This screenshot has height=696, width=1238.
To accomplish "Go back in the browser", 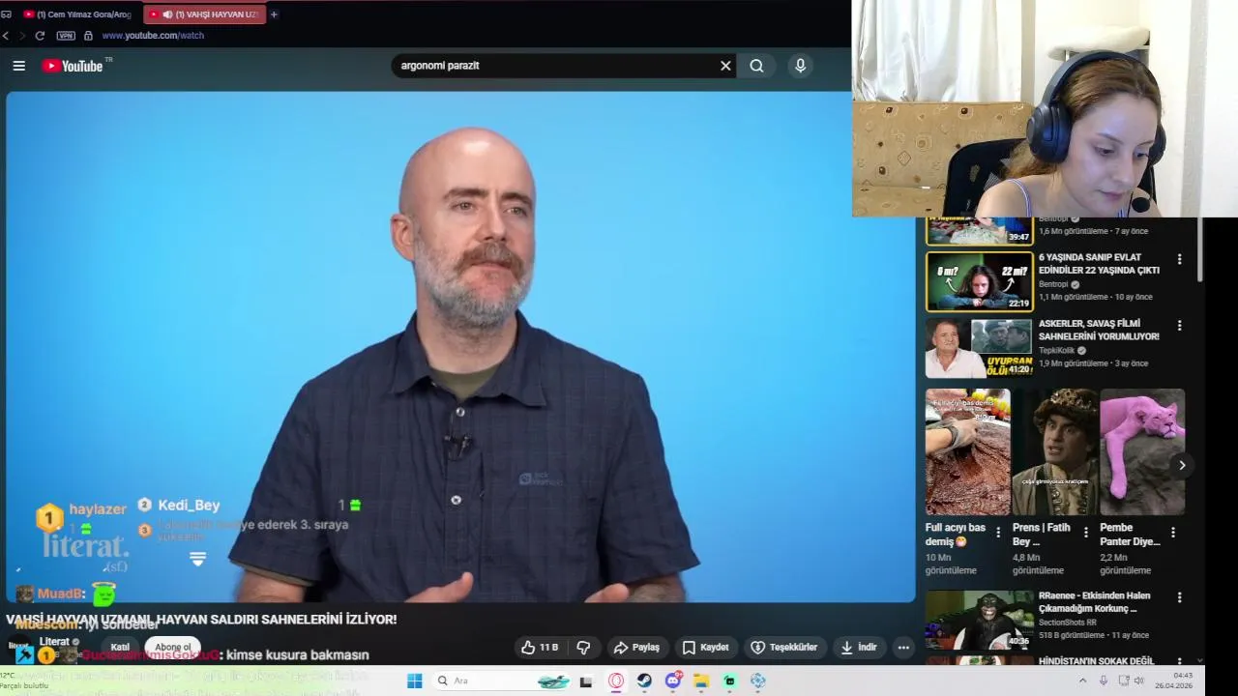I will [6, 36].
